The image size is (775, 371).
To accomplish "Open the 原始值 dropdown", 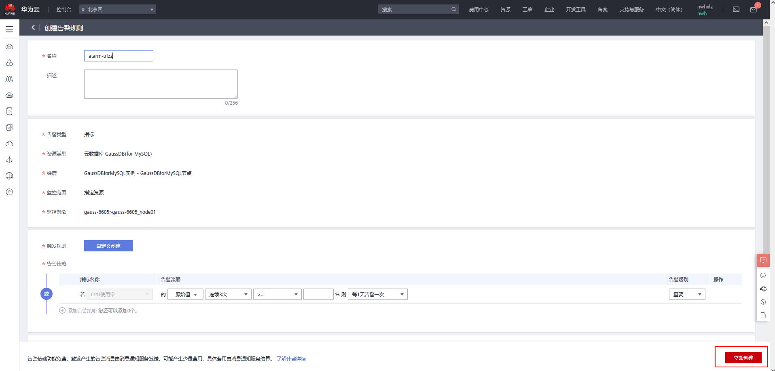I will click(x=186, y=294).
